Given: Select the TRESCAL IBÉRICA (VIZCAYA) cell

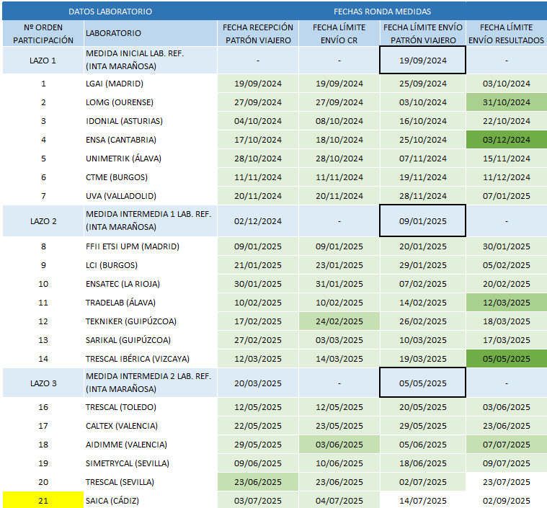Looking at the screenshot, I should (151, 359).
